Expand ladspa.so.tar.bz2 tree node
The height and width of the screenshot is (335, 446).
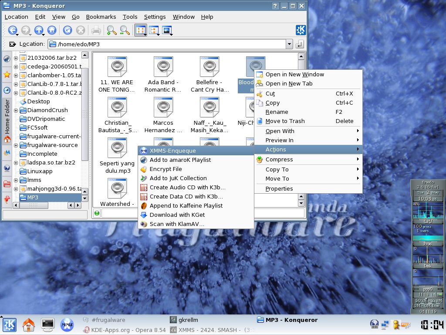pos(16,163)
